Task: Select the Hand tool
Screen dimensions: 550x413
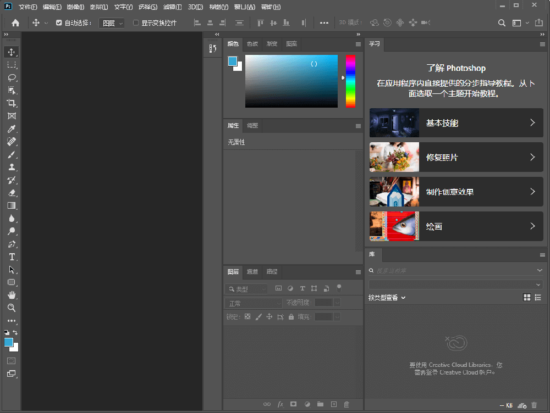Action: (x=12, y=295)
